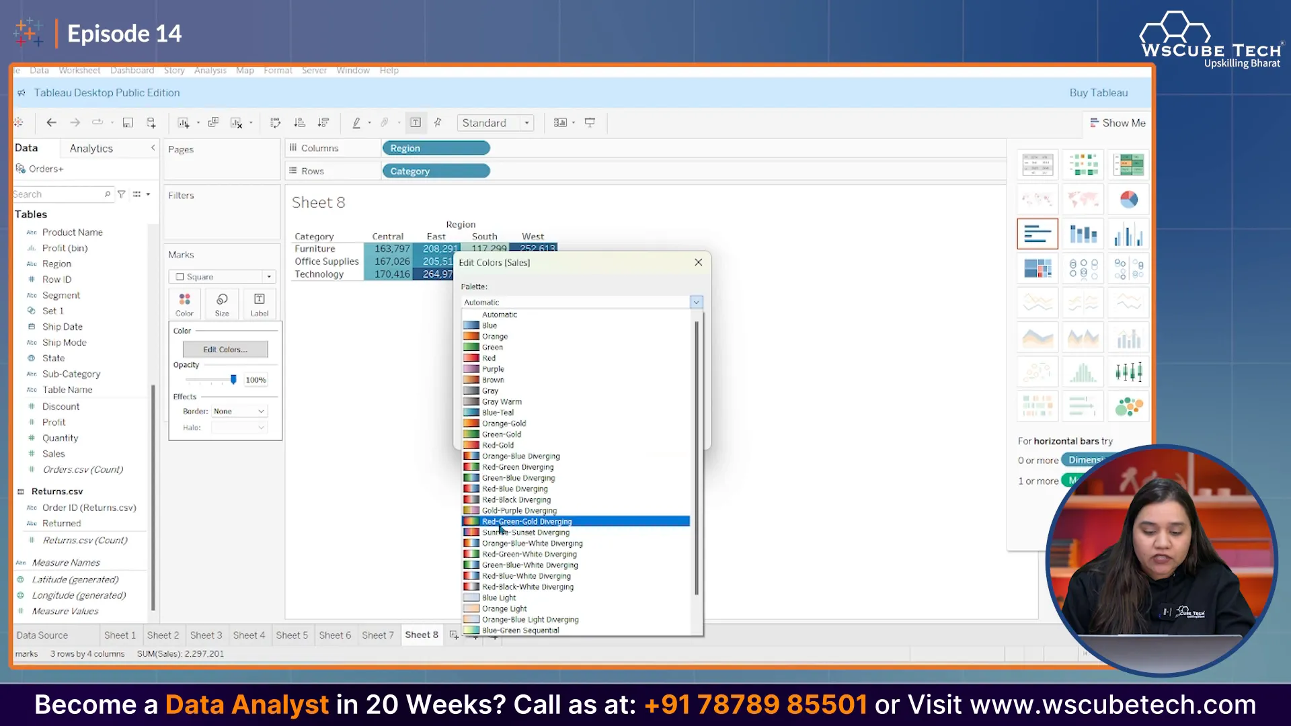Click the fix axes pin icon
1291x726 pixels.
coord(438,122)
